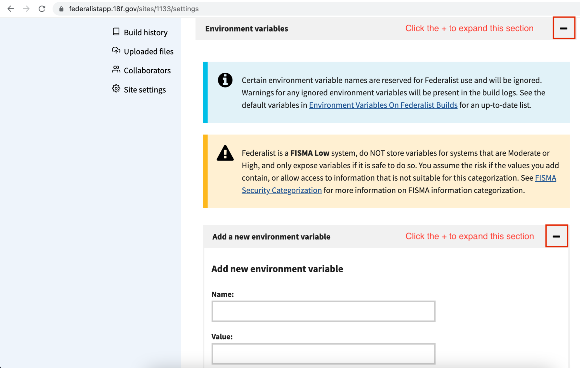Image resolution: width=580 pixels, height=368 pixels.
Task: Click the warning triangle icon in yellow alert
Action: 225,153
